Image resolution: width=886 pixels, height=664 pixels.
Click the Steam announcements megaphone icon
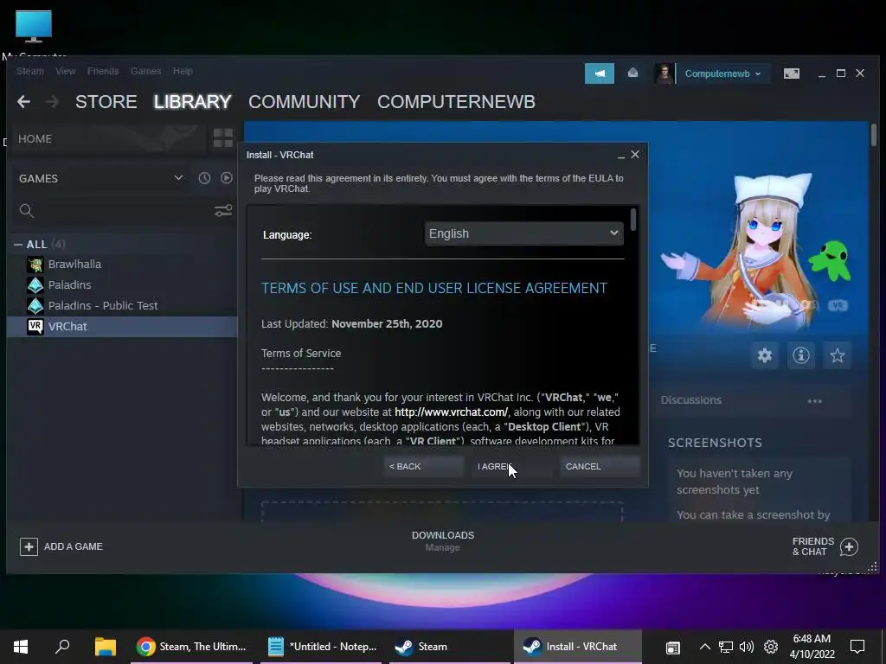tap(599, 73)
